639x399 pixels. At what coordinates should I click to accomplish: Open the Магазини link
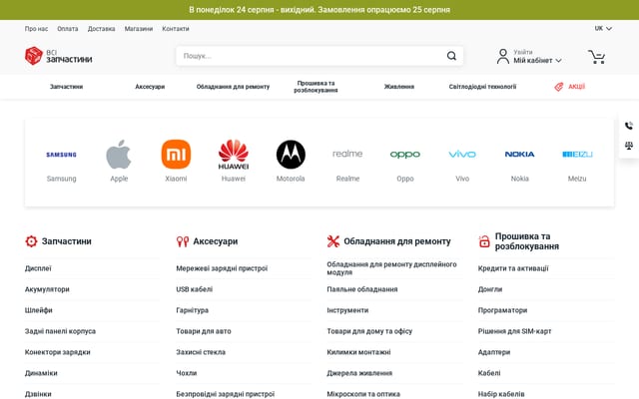click(139, 29)
